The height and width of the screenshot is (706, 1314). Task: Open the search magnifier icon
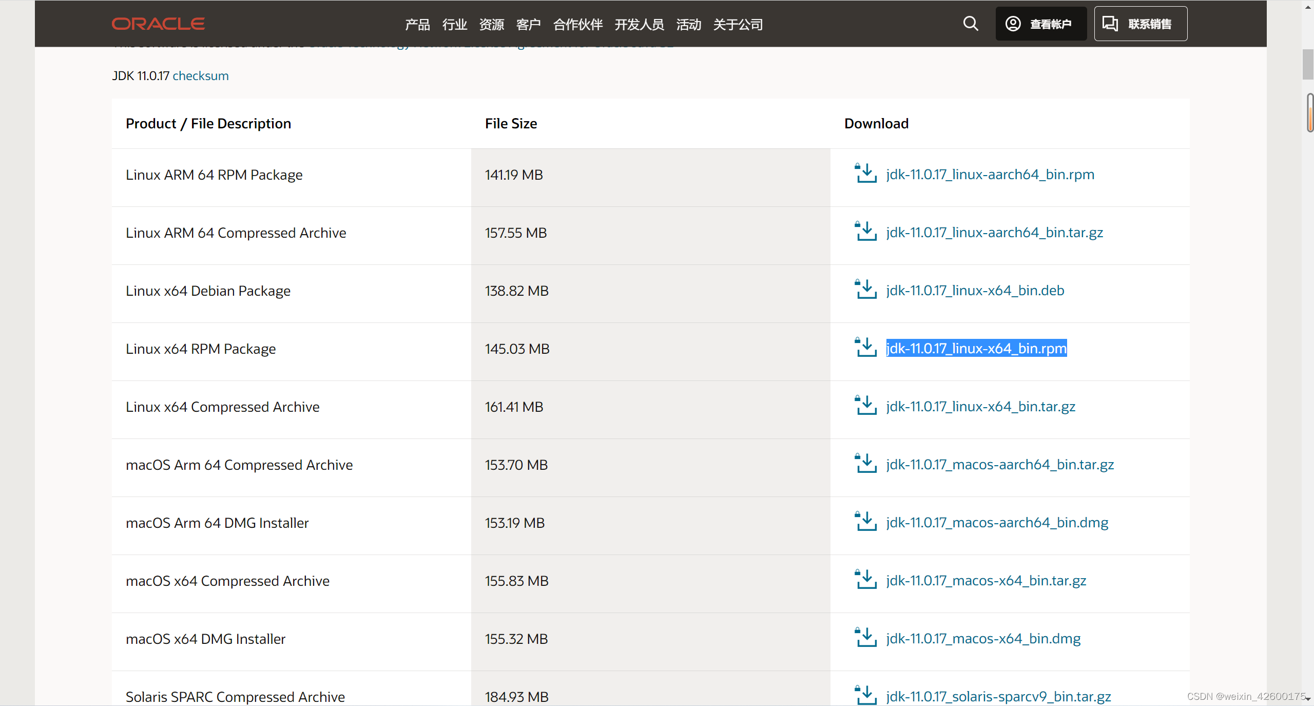click(x=970, y=24)
